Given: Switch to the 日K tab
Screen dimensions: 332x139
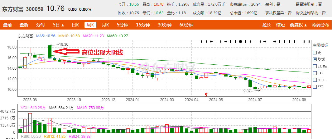Looking at the screenshot, I should 75,25.
